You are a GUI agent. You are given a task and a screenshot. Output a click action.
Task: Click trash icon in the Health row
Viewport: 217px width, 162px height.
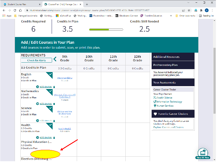point(54,138)
